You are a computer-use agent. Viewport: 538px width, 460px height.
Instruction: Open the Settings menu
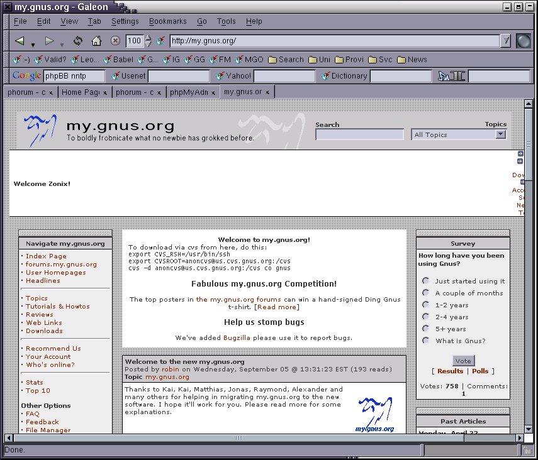(125, 21)
